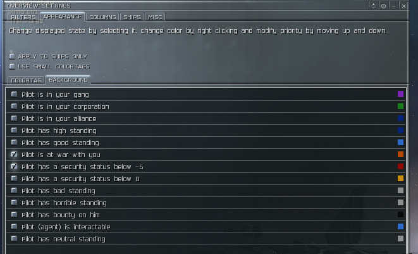Viewport: 418px width, 254px height.
Task: Check Pilot is in your gang
Action: [x=14, y=94]
